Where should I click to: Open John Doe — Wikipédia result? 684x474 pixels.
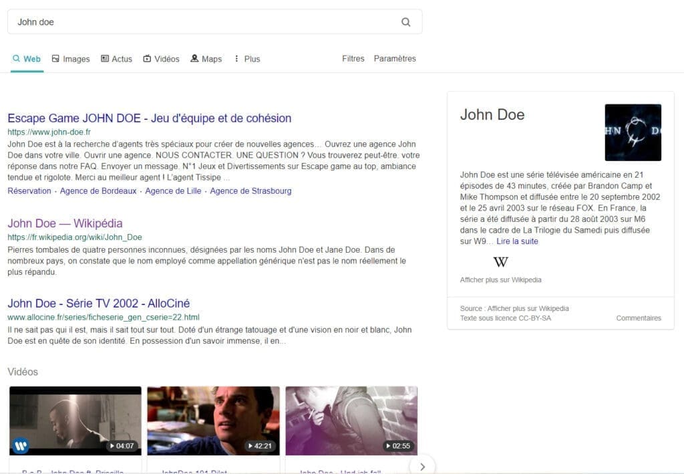pos(65,223)
